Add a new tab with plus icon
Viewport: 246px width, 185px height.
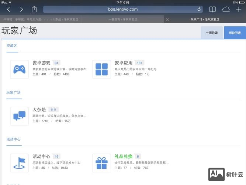coord(239,9)
